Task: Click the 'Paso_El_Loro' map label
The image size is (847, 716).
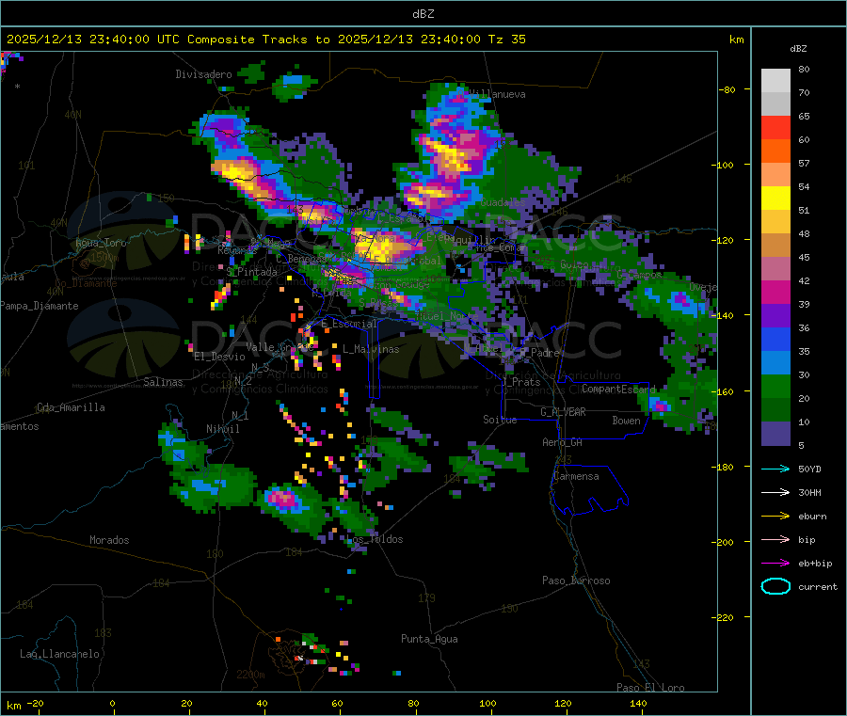Action: click(650, 688)
